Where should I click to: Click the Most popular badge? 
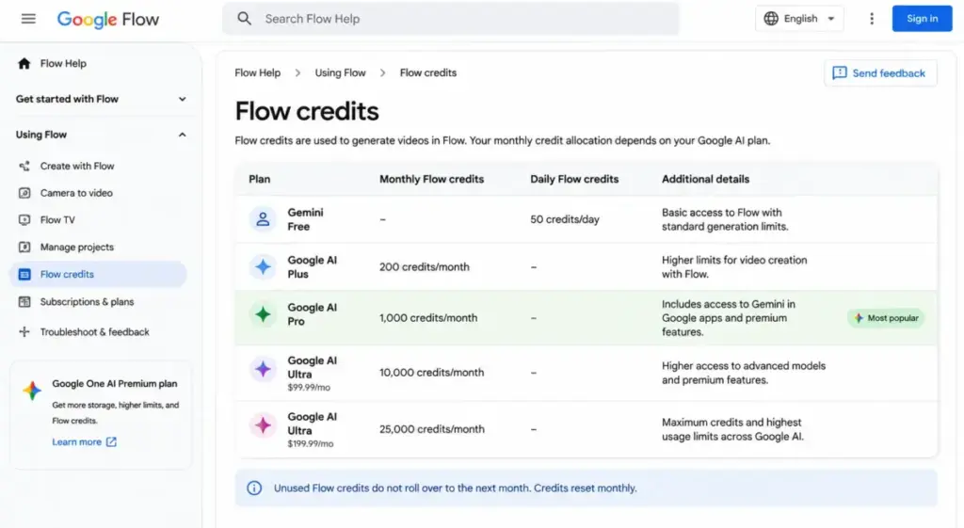pos(885,318)
